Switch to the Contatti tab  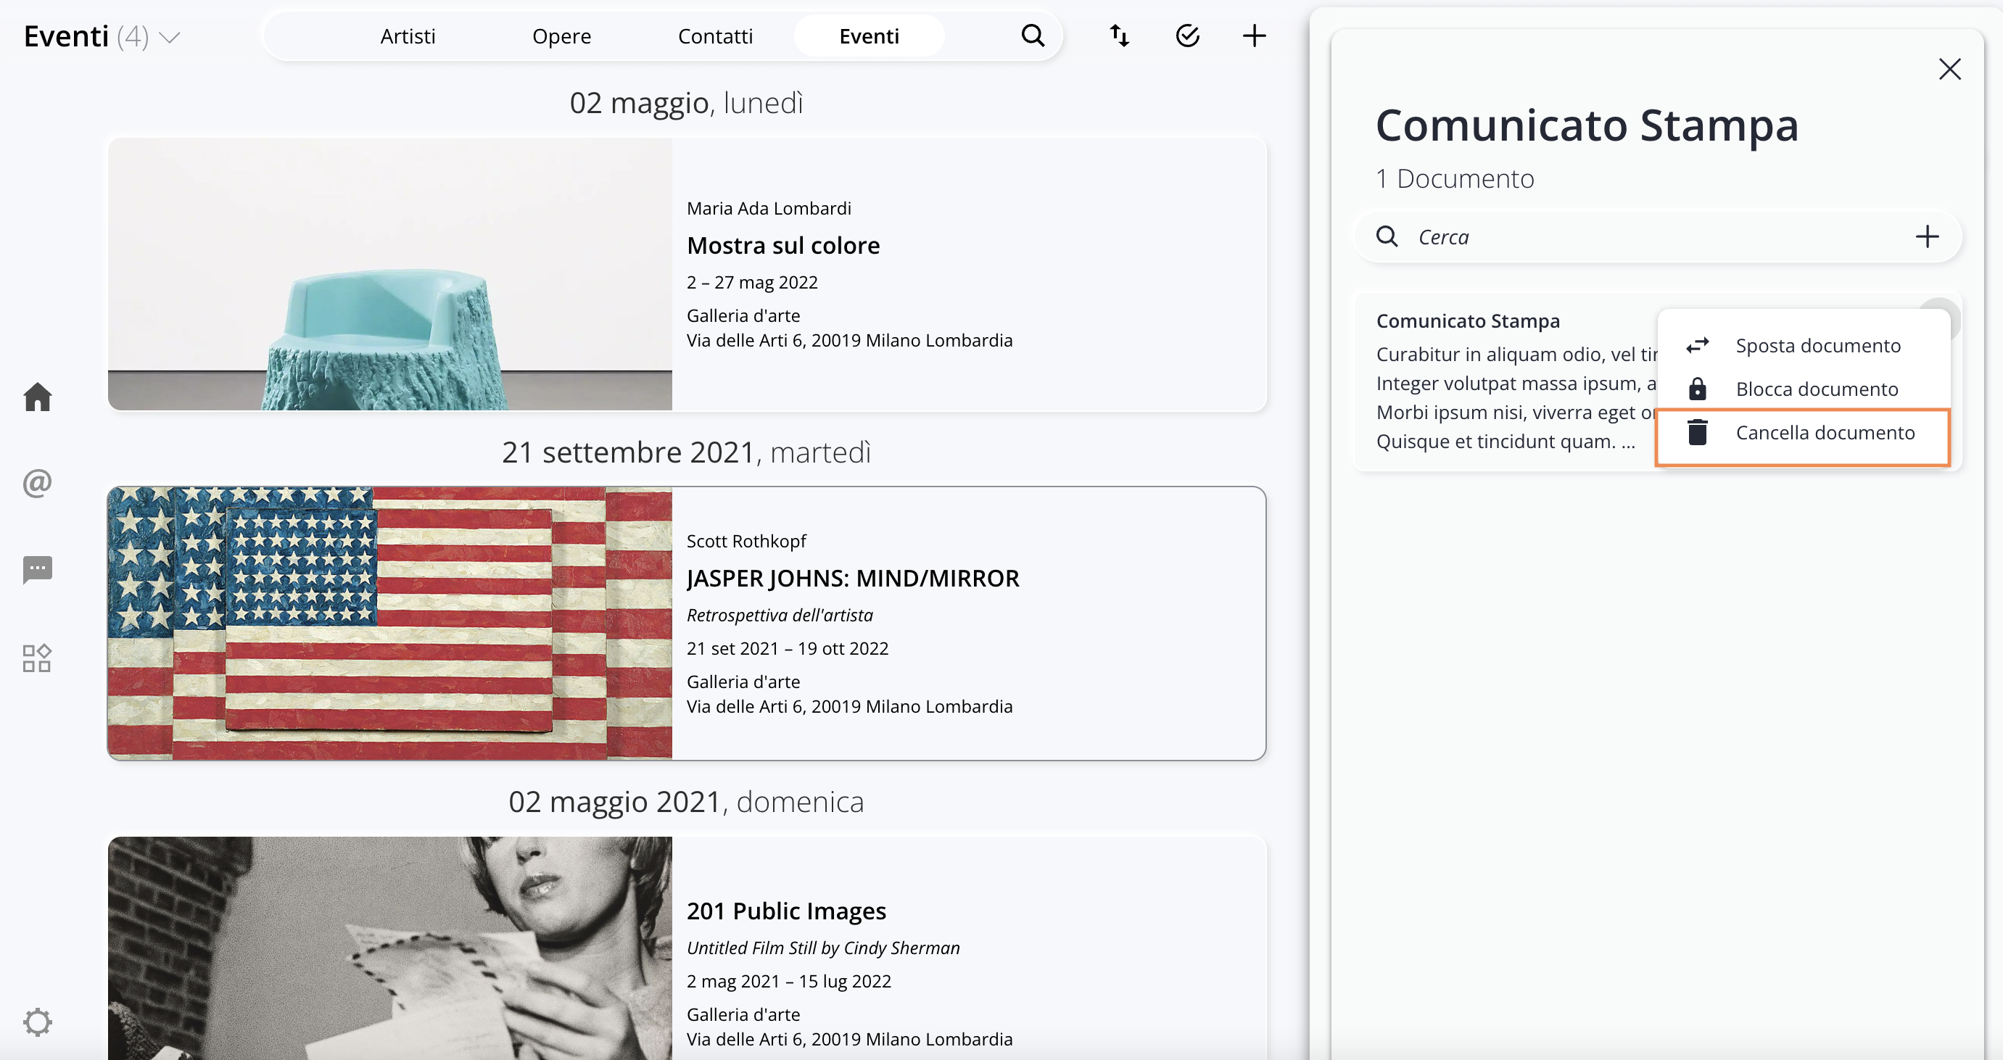715,36
